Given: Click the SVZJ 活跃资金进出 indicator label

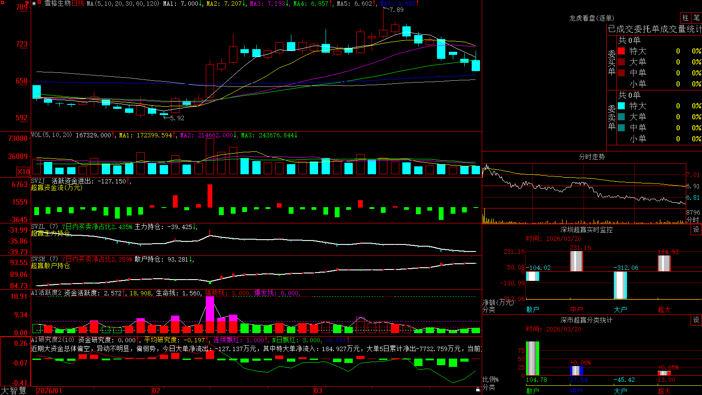Looking at the screenshot, I should [63, 181].
